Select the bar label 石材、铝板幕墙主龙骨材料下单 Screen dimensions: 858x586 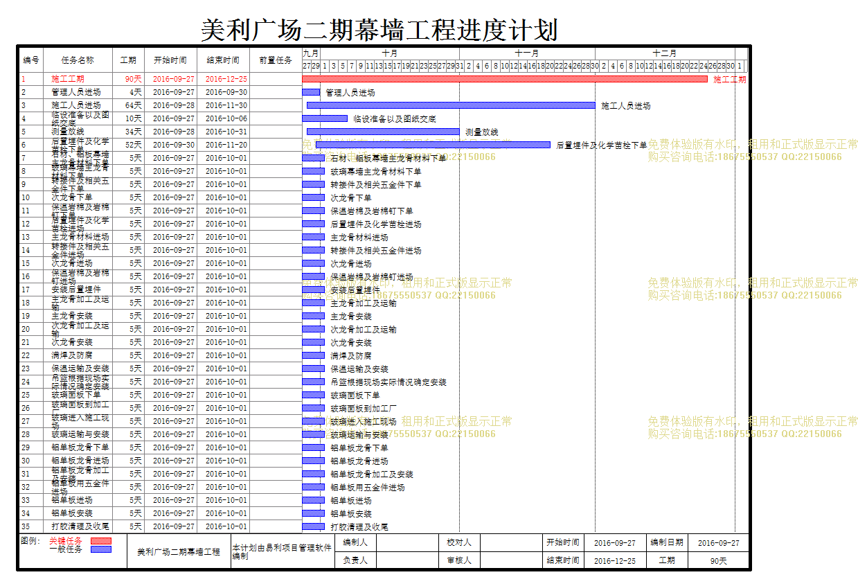tap(388, 158)
